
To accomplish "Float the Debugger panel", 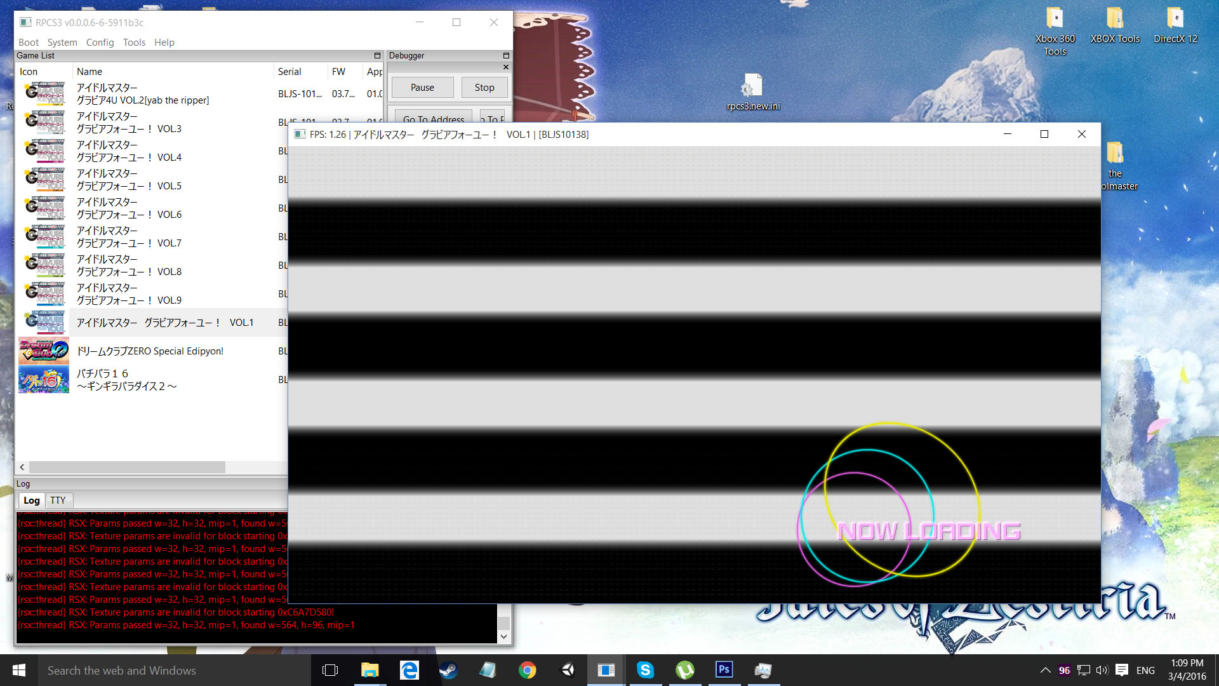I will point(506,56).
